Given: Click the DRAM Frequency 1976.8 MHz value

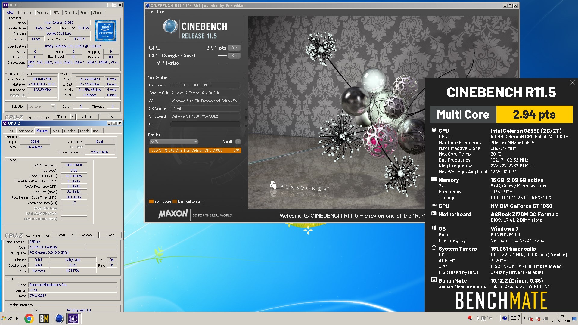Looking at the screenshot, I should pyautogui.click(x=74, y=165).
